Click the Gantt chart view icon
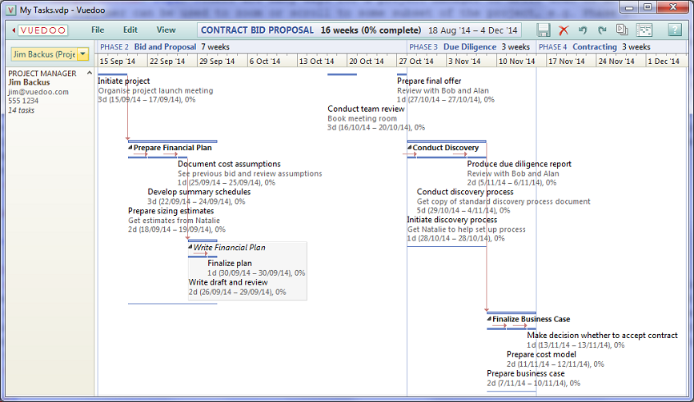The width and height of the screenshot is (694, 402). [x=644, y=30]
